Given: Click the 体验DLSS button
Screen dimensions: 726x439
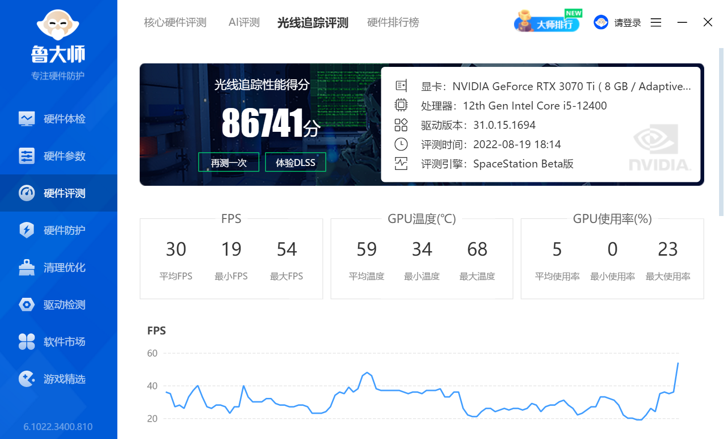Looking at the screenshot, I should tap(295, 162).
